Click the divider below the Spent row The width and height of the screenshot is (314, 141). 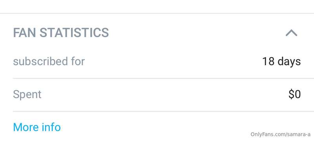[163, 111]
